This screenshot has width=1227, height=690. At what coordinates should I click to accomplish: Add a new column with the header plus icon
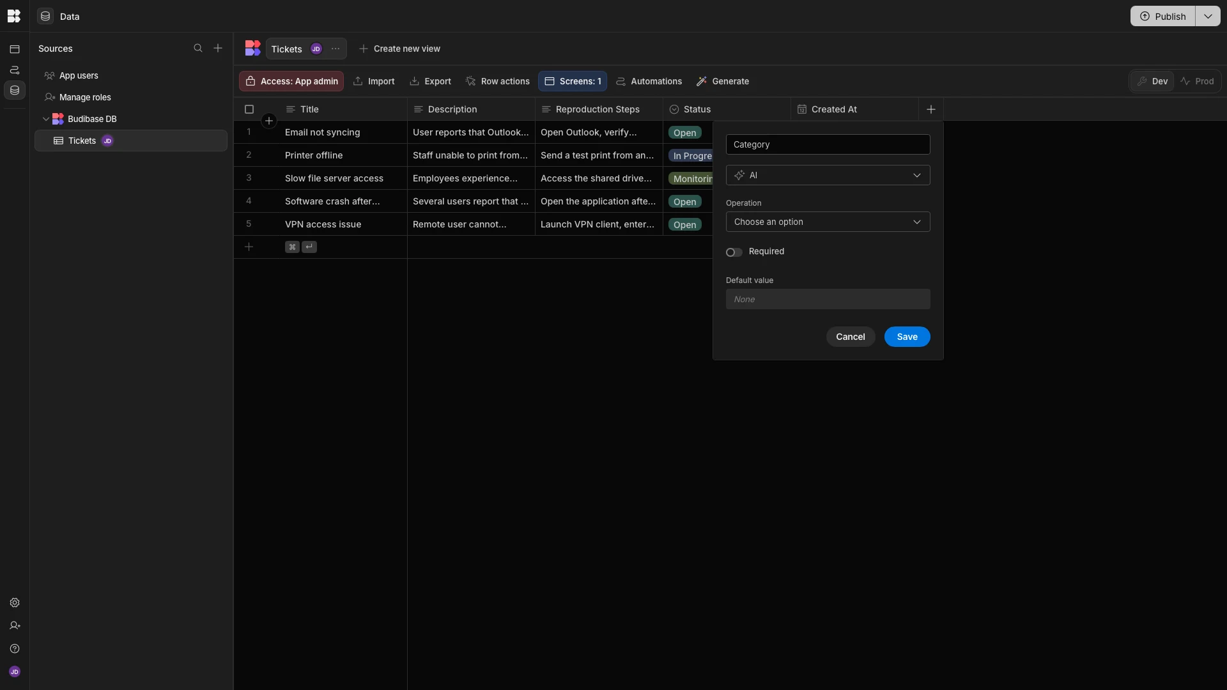pos(930,109)
